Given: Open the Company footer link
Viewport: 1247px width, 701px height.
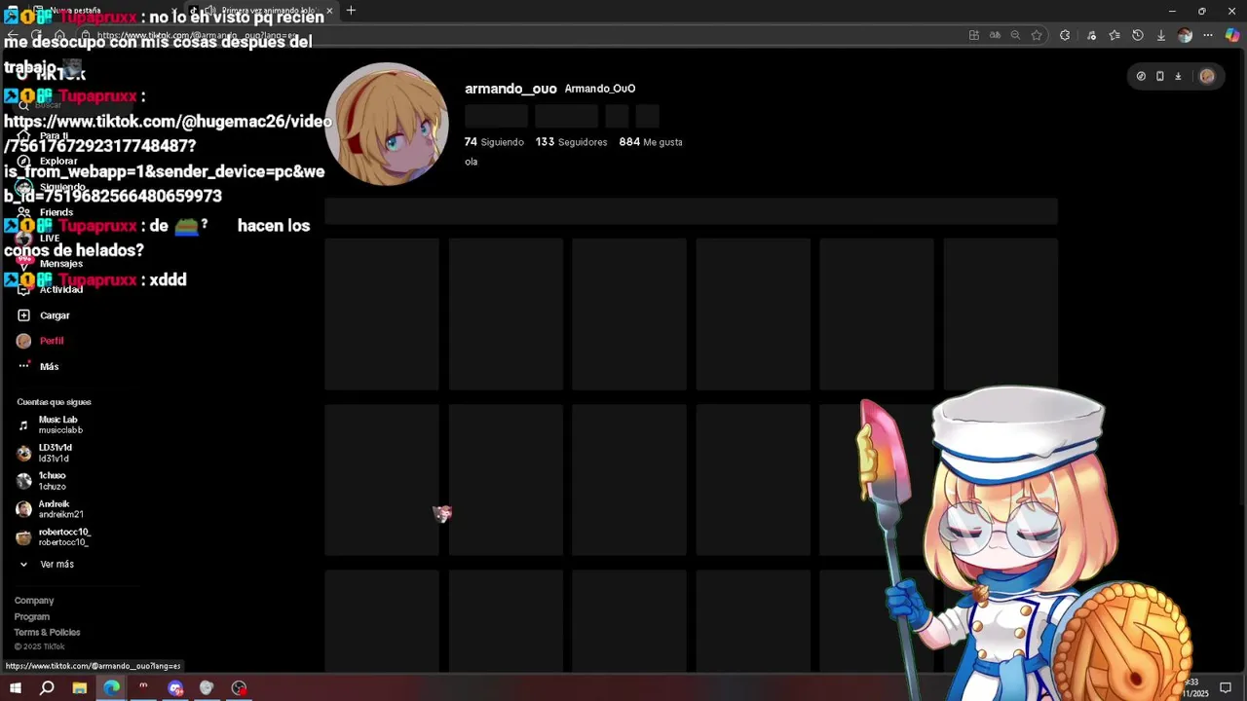Looking at the screenshot, I should point(34,601).
